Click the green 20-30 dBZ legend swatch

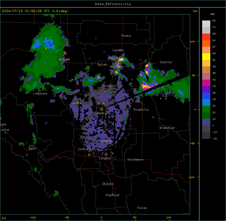coord(206,109)
